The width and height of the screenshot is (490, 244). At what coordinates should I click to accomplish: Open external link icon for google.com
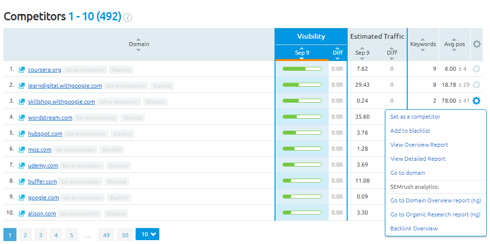point(22,198)
